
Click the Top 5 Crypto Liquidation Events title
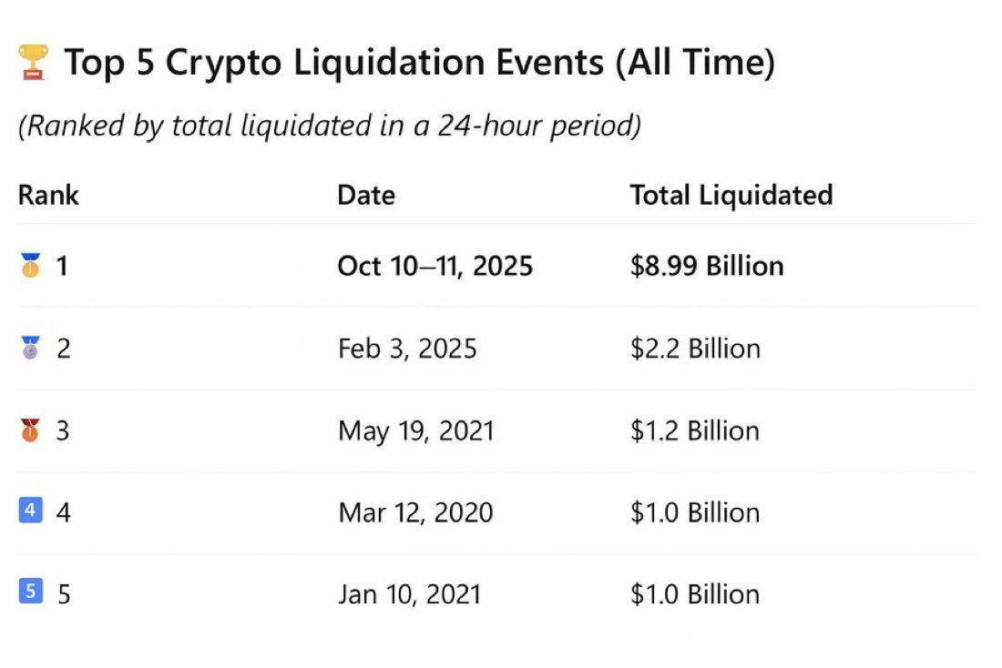coord(419,63)
